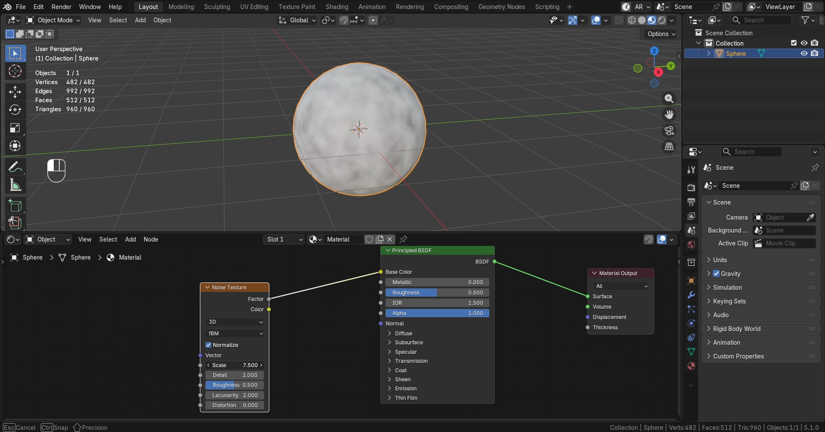
Task: Click the pan hand viewport gizmo
Action: click(x=669, y=114)
